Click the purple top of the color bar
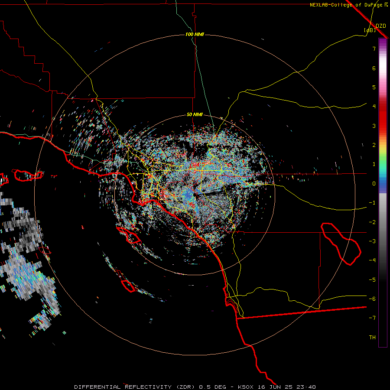The image size is (390, 390). 383,42
